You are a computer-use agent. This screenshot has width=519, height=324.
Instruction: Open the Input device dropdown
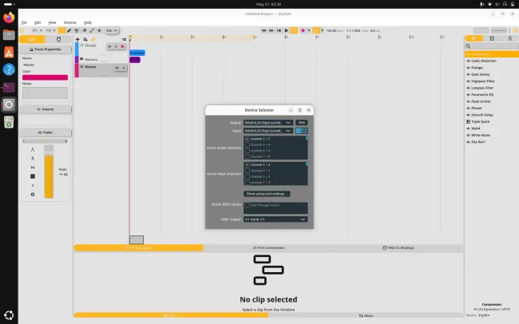click(x=268, y=131)
